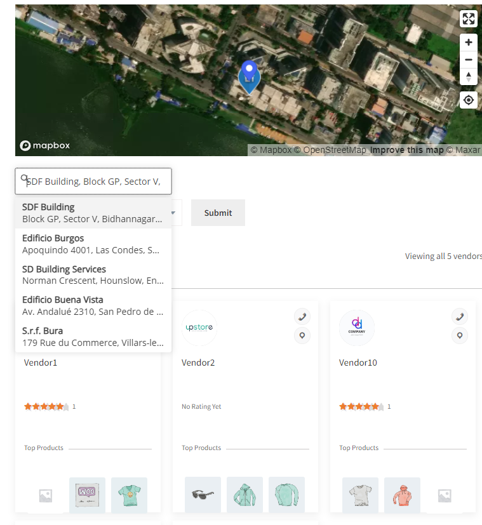Click the location pin icon on Vendor10 card
The height and width of the screenshot is (525, 482).
pyautogui.click(x=459, y=335)
